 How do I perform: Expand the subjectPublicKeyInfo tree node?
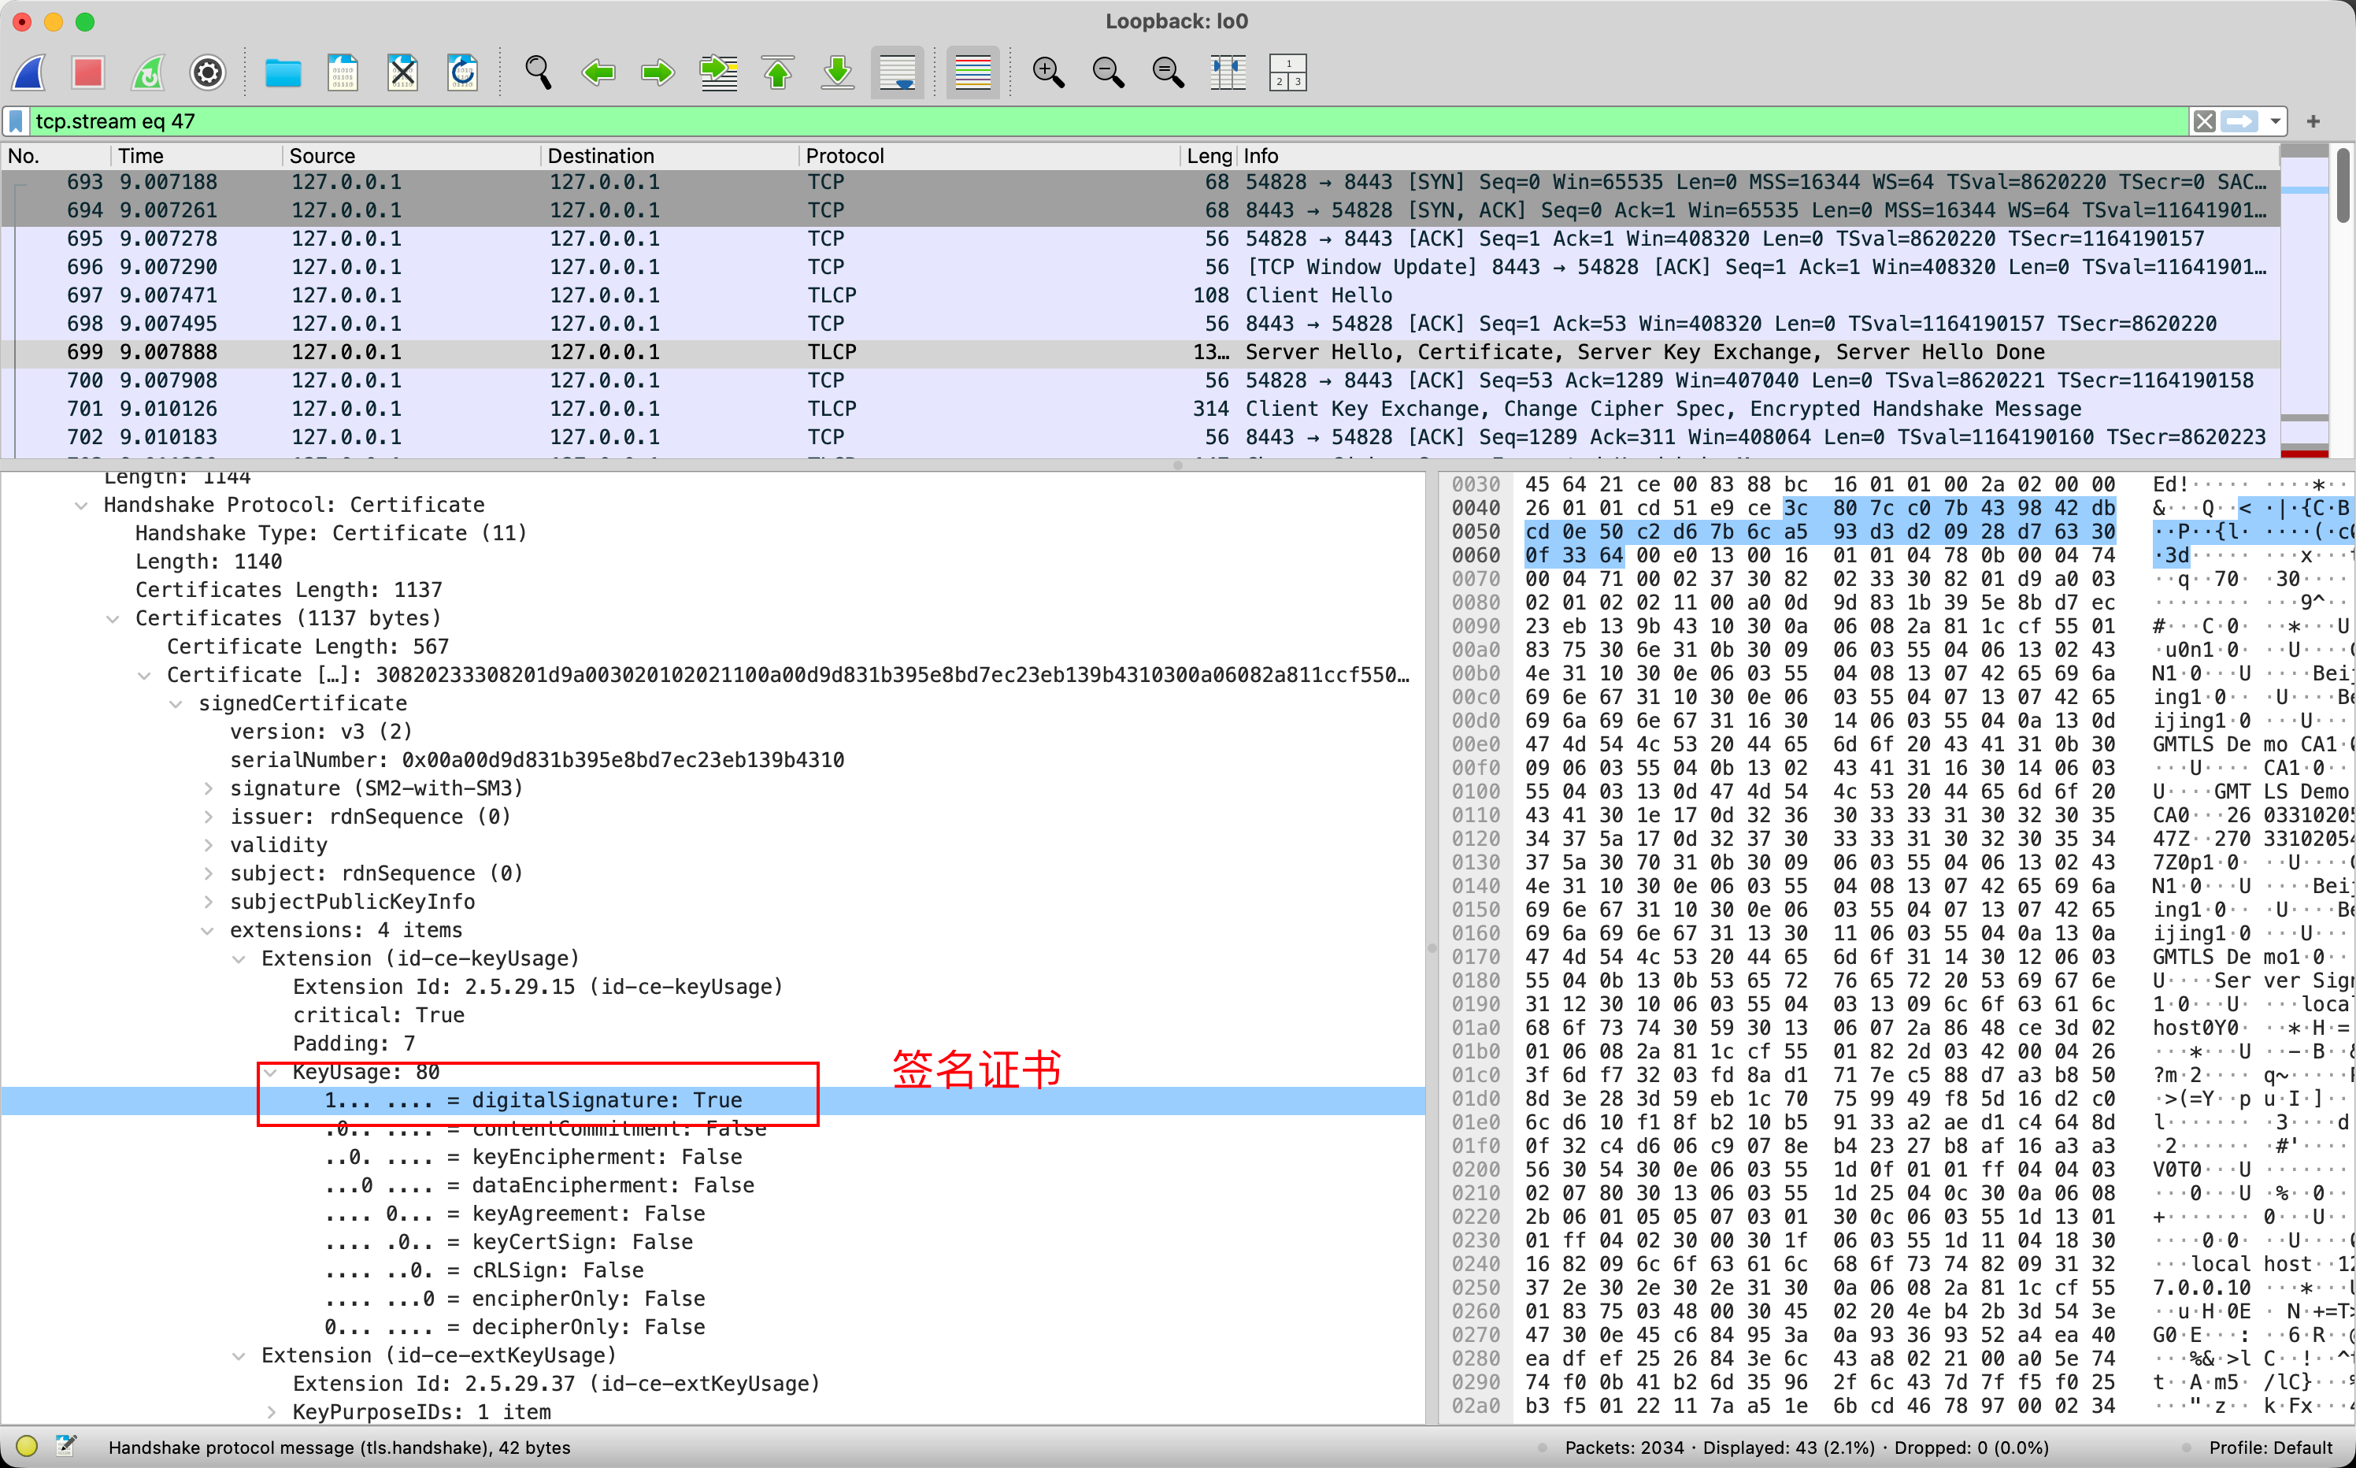click(208, 902)
